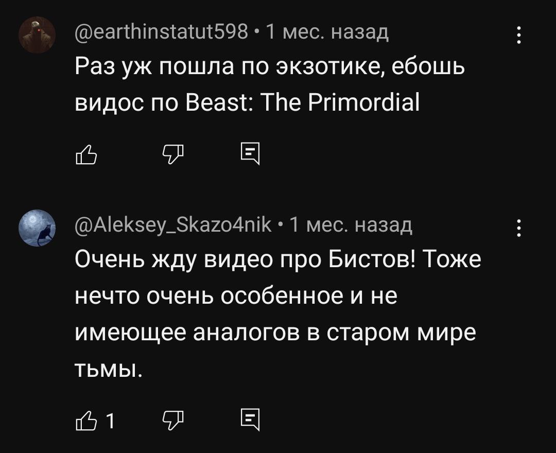
Task: Click the line 'нечто очень особенное и не'
Action: click(236, 295)
